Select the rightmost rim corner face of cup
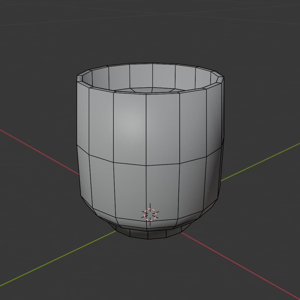300x300 pixels. 220,79
